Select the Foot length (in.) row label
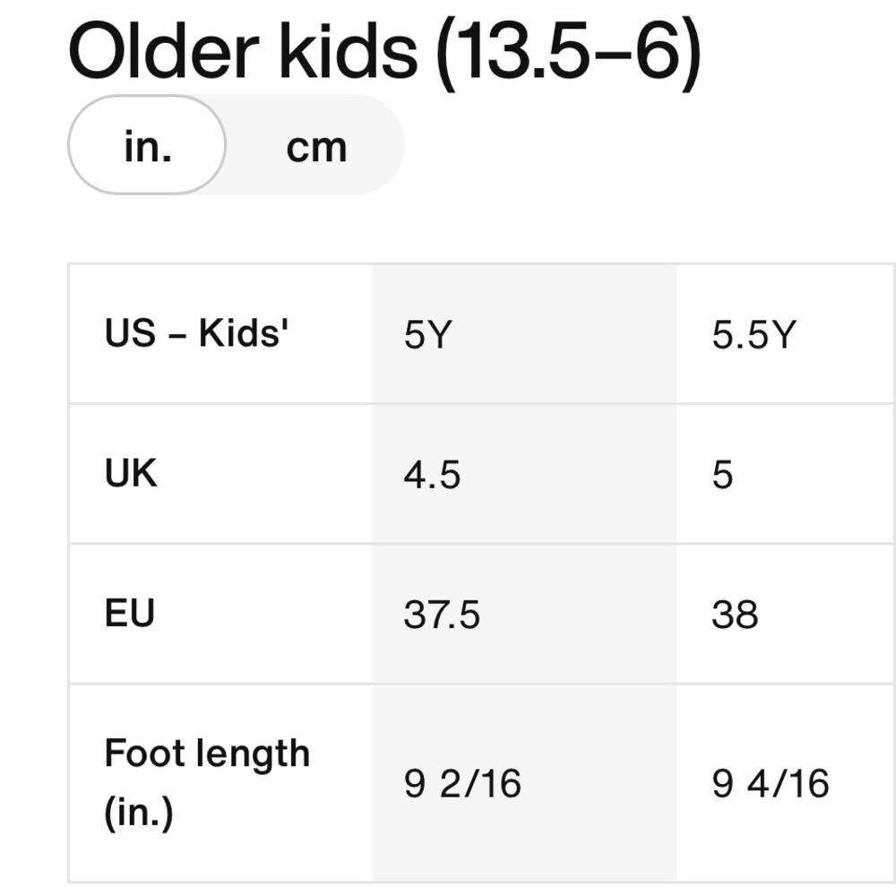The width and height of the screenshot is (896, 896). (x=207, y=783)
